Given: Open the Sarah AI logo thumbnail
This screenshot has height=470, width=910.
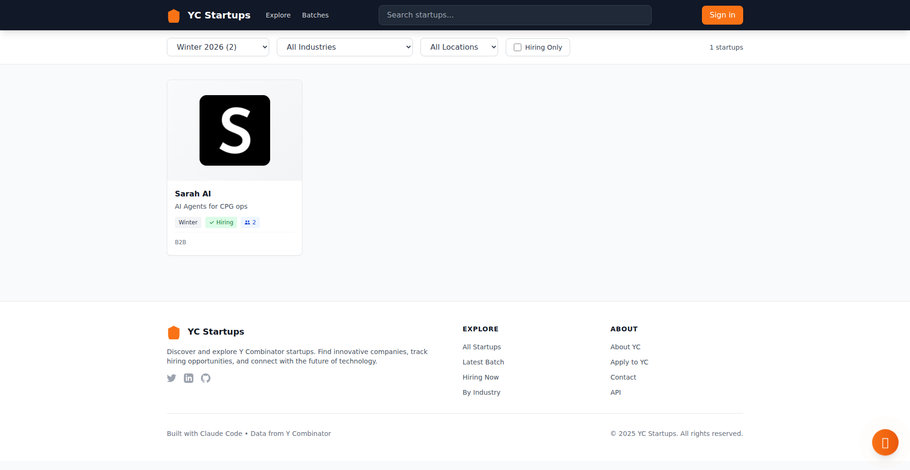Looking at the screenshot, I should 235,131.
